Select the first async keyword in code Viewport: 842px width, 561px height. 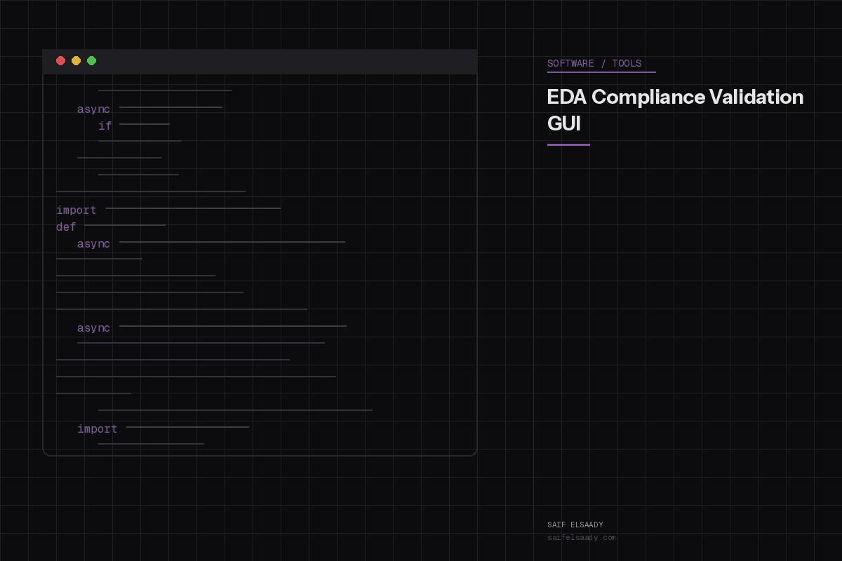click(x=93, y=109)
